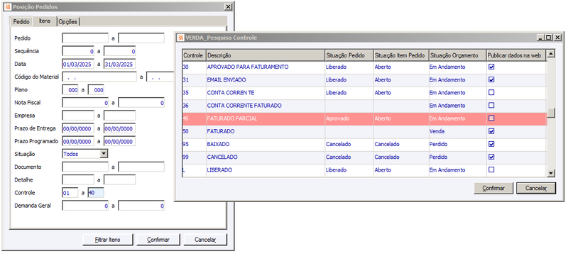Click the first Plano field 000
This screenshot has width=568, height=256.
click(70, 90)
